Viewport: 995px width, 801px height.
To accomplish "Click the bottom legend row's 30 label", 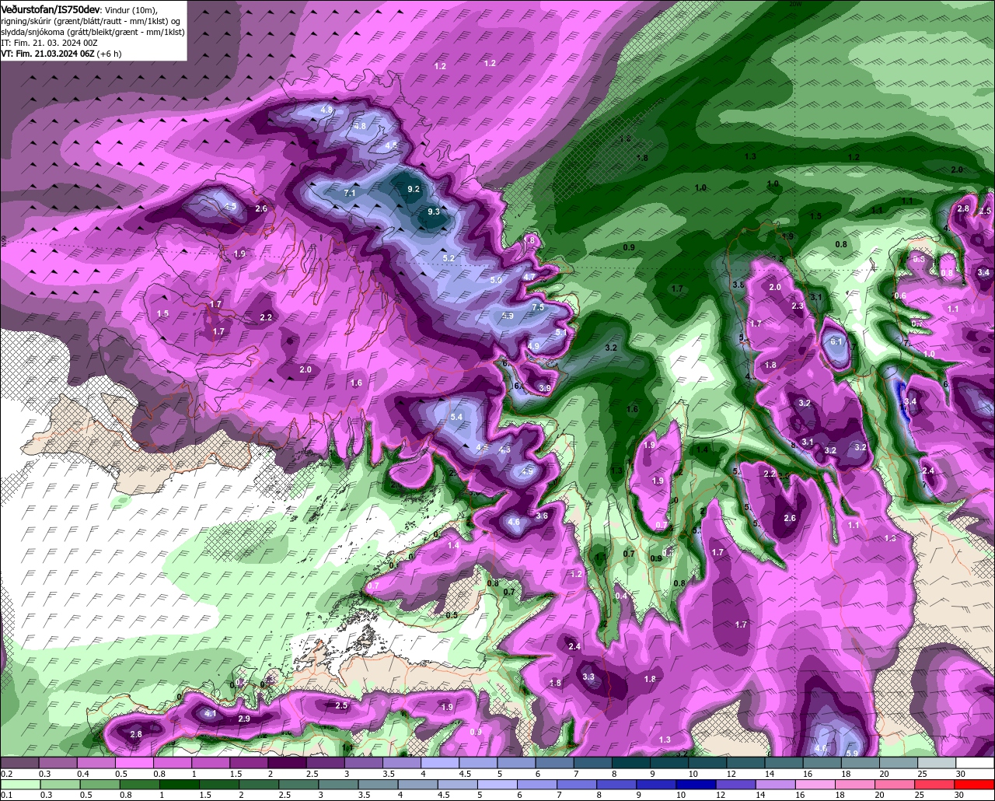I will (x=961, y=795).
